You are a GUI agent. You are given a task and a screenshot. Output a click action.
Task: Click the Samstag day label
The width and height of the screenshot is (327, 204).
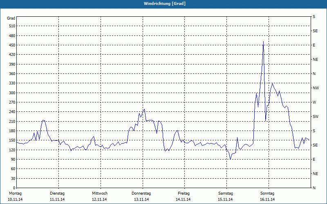pos(226,193)
